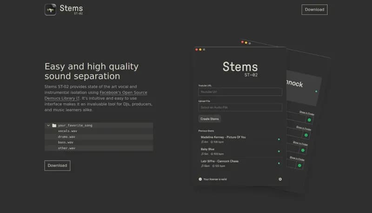Click the Your license is valid text
The image size is (372, 213).
point(215,179)
